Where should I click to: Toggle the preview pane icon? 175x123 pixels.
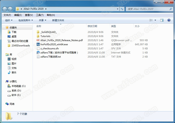[162, 20]
